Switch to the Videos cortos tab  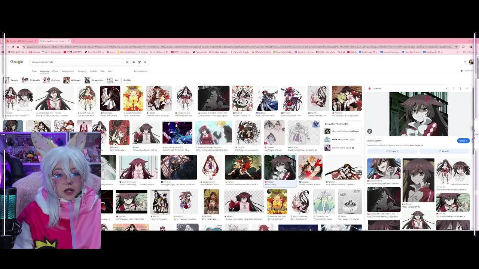(x=68, y=71)
